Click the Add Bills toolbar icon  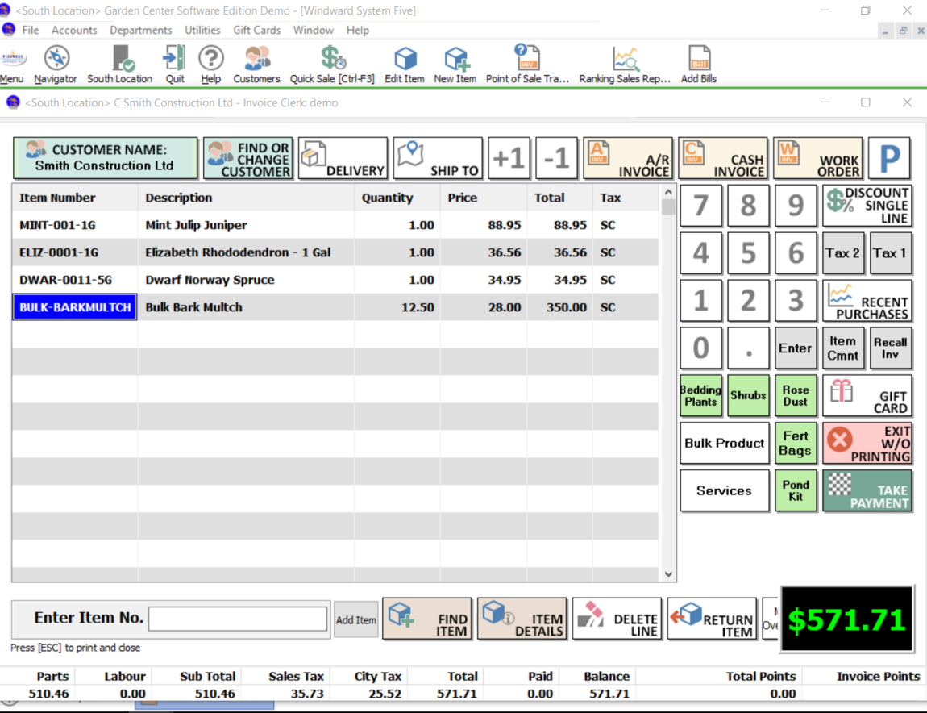pos(698,64)
